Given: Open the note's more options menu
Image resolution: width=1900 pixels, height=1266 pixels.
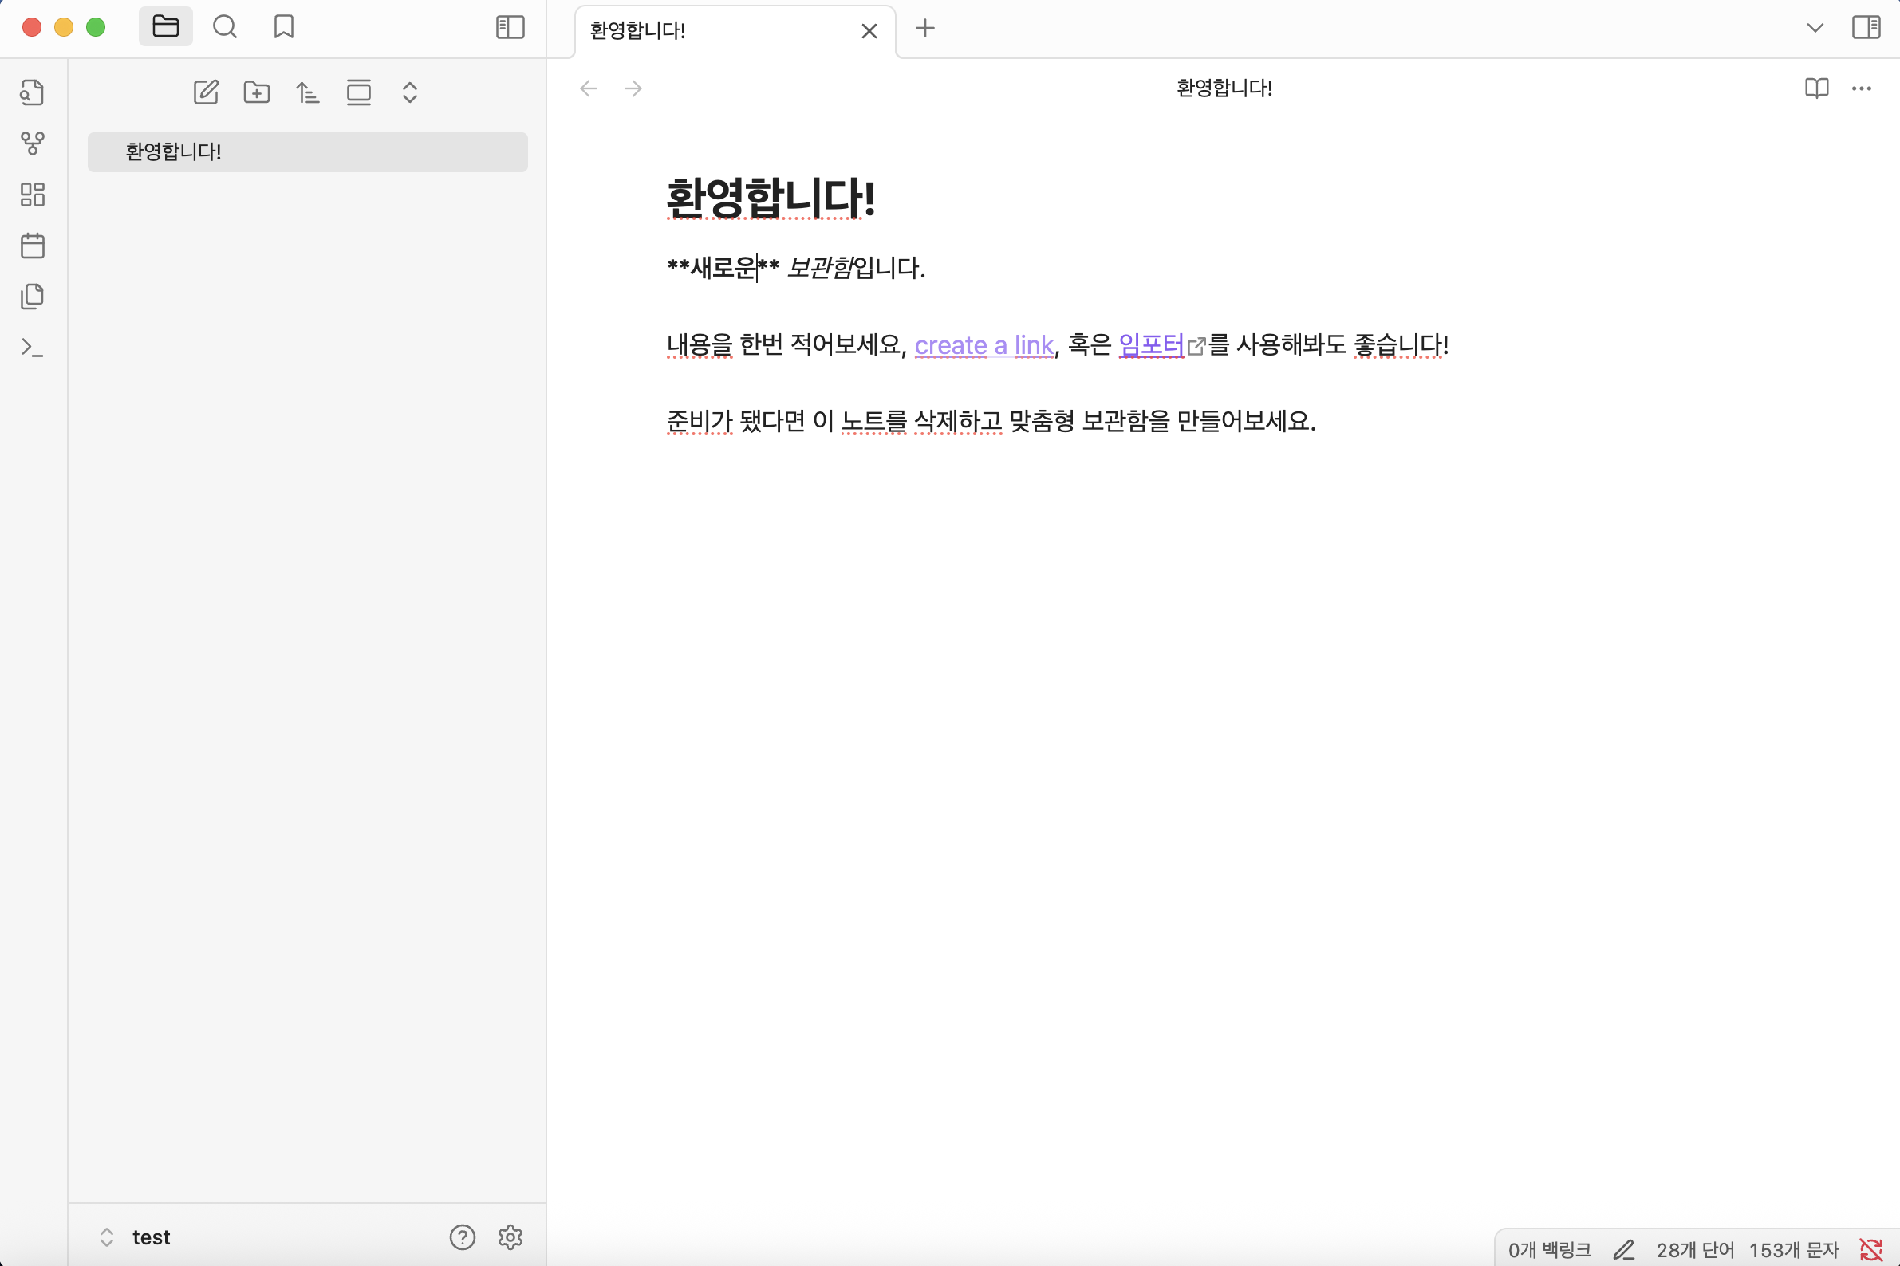Looking at the screenshot, I should (x=1861, y=88).
